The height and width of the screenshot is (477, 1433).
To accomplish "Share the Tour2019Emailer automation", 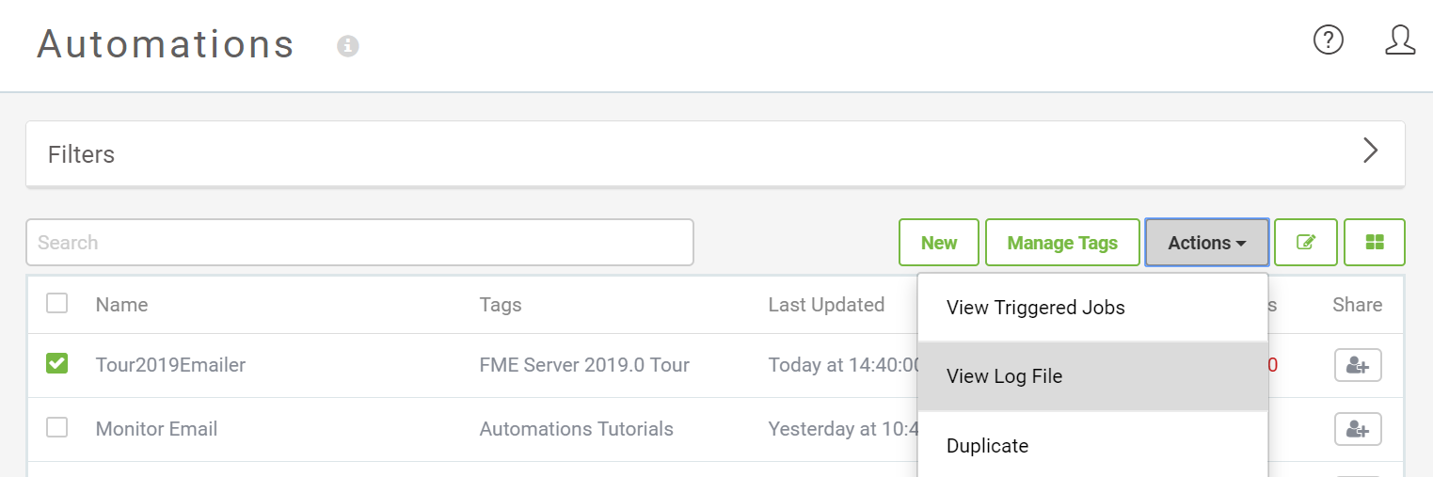I will point(1357,365).
